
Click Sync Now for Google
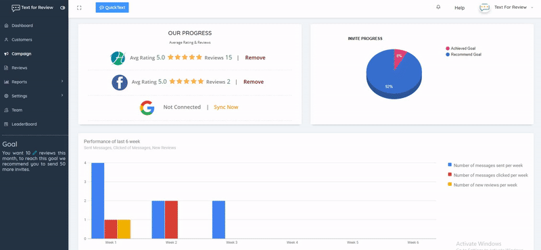click(x=226, y=107)
